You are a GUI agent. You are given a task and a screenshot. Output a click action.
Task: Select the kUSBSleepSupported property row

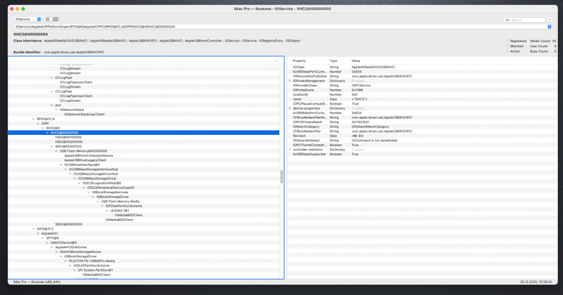tap(422, 154)
